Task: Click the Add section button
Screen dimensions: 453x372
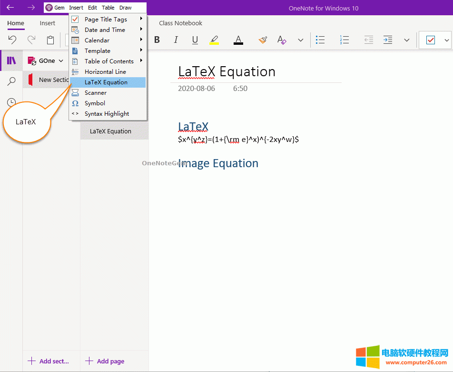Action: click(x=49, y=361)
